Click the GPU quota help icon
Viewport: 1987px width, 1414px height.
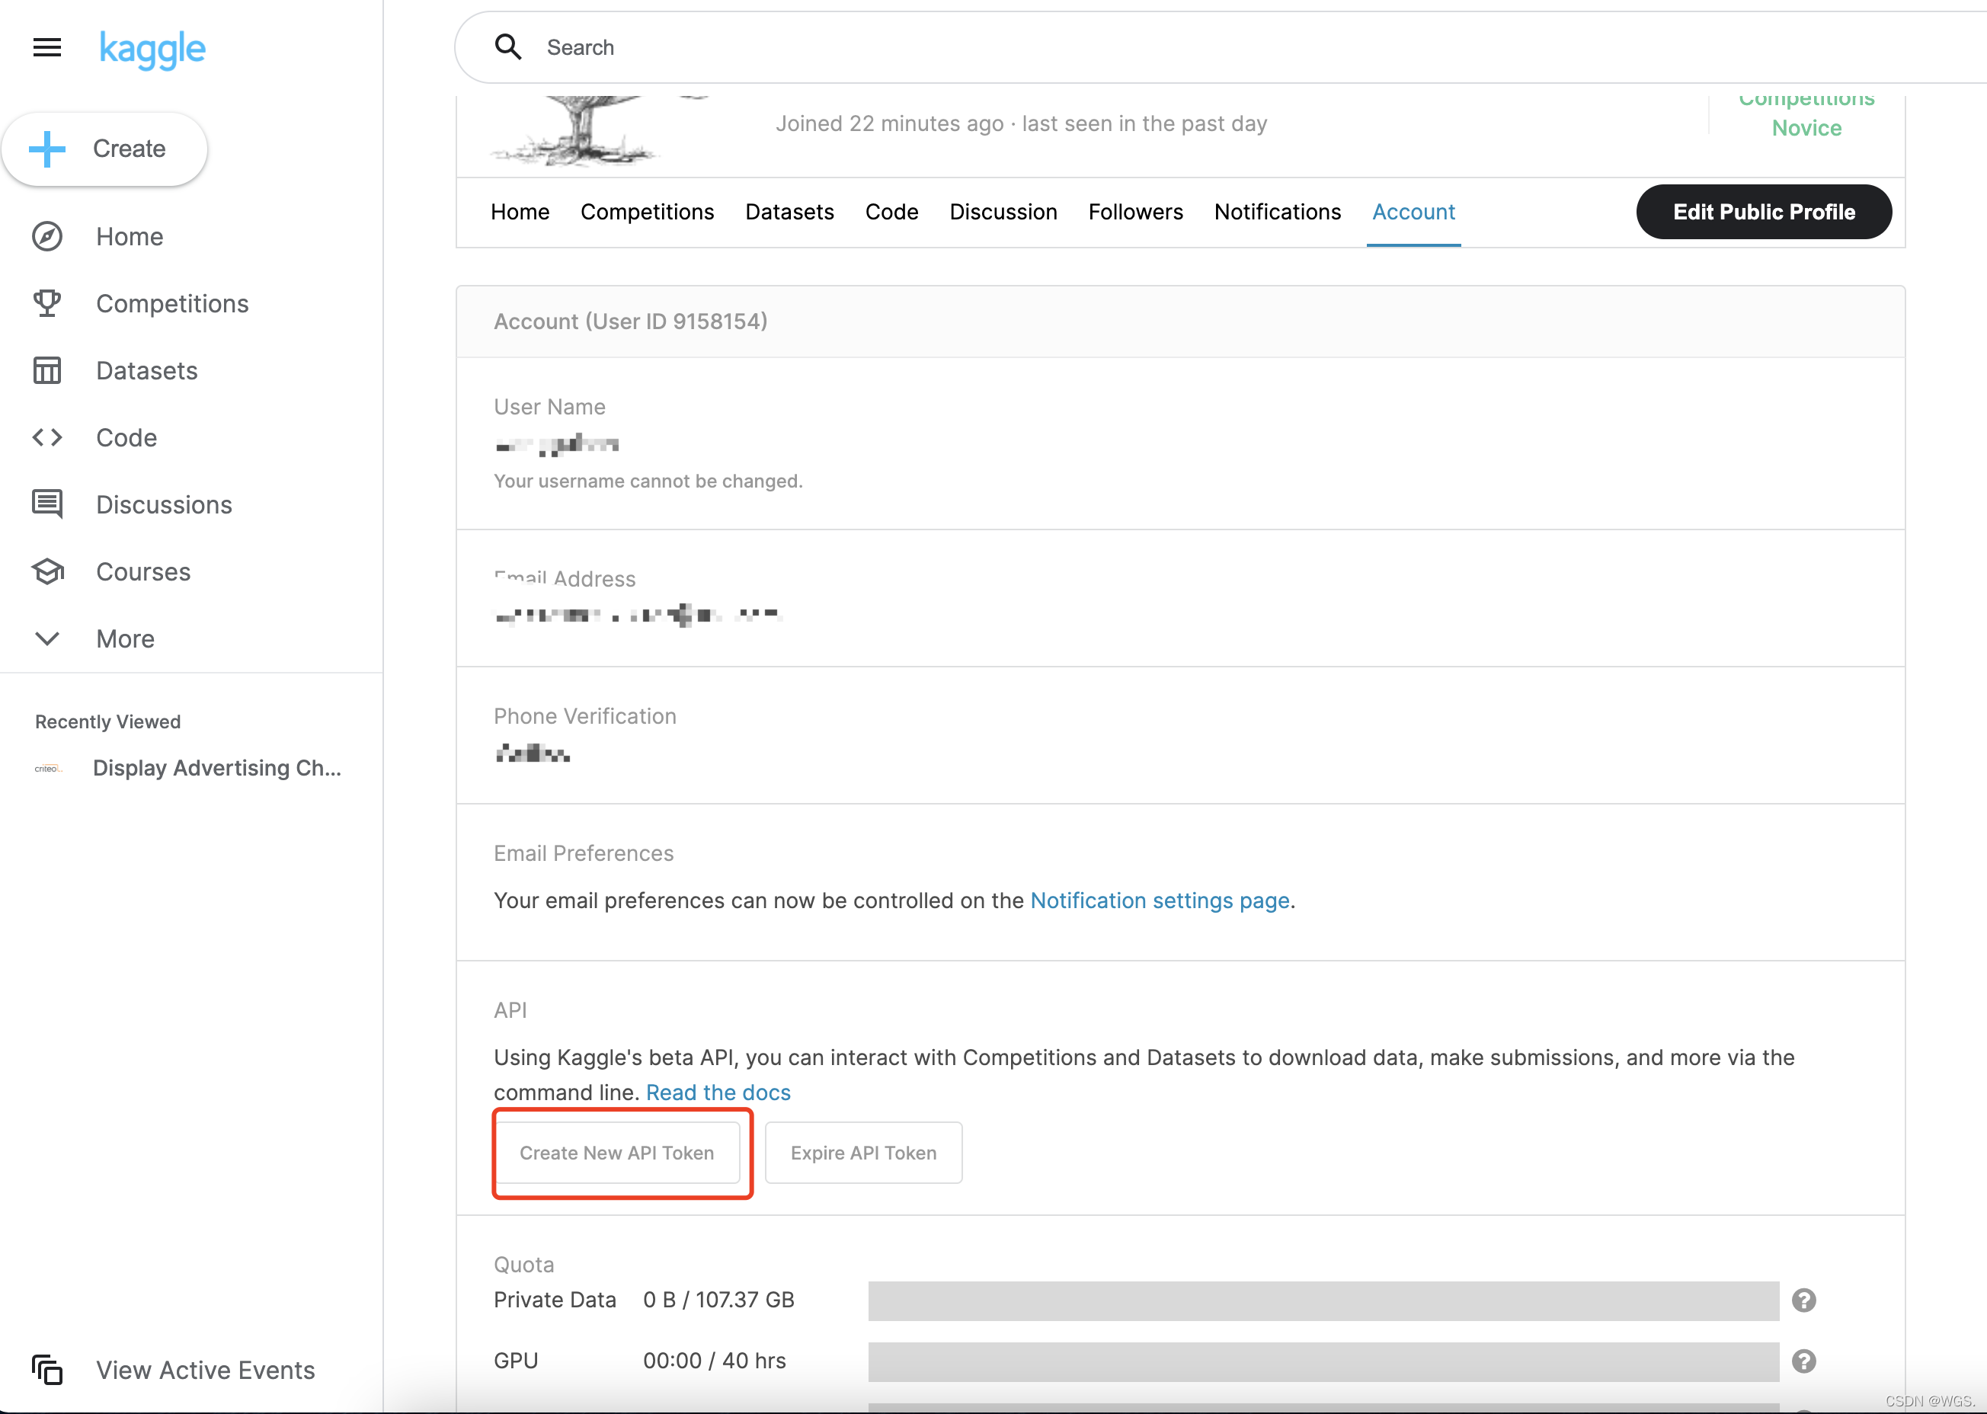pos(1803,1361)
